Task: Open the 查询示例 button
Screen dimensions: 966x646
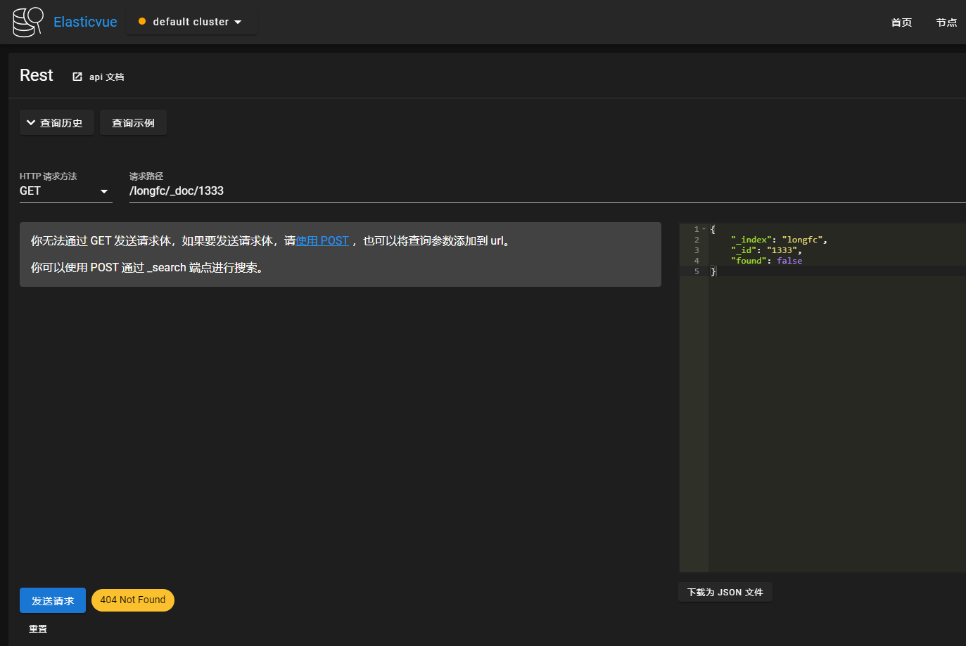Action: (x=133, y=122)
